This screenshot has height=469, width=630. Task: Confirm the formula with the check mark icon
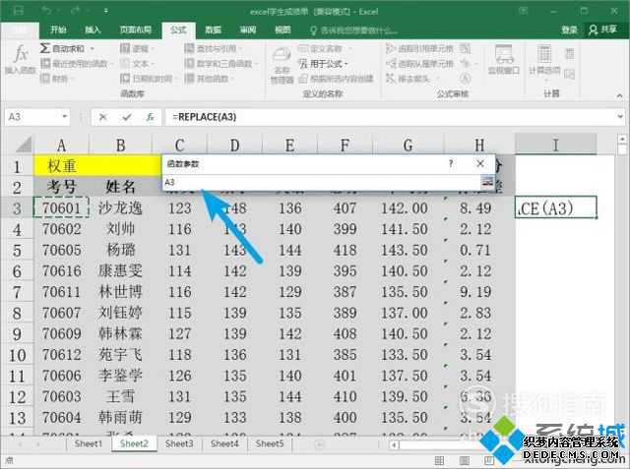(127, 117)
